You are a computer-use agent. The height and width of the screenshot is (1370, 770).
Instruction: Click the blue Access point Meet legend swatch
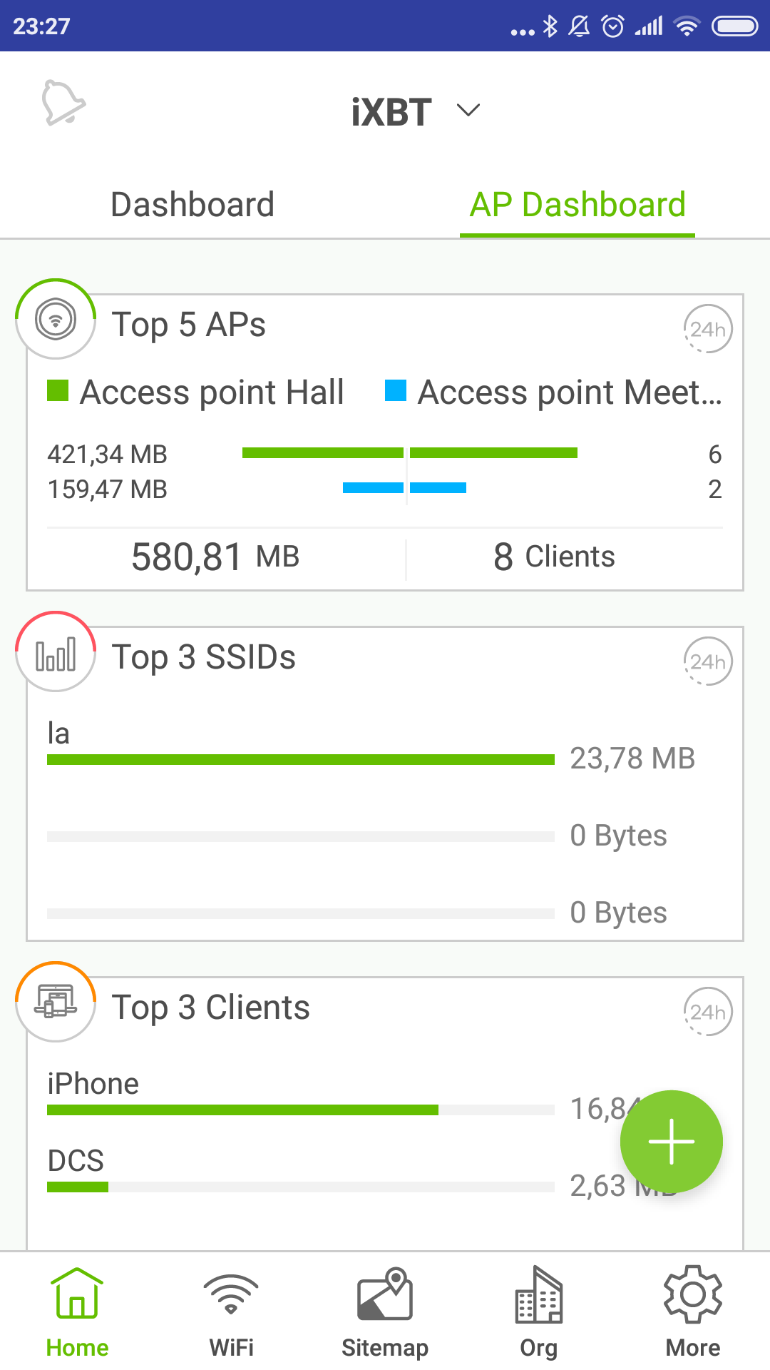point(396,391)
